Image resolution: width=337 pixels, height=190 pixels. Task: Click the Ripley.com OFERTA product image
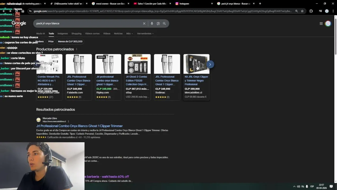point(108,64)
